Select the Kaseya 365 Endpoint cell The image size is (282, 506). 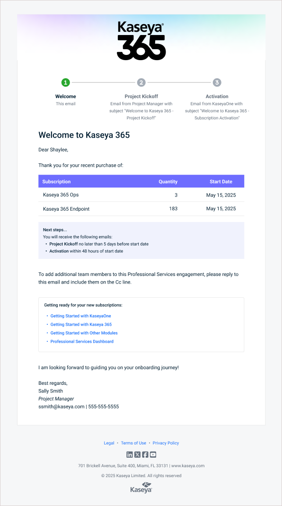tap(66, 209)
